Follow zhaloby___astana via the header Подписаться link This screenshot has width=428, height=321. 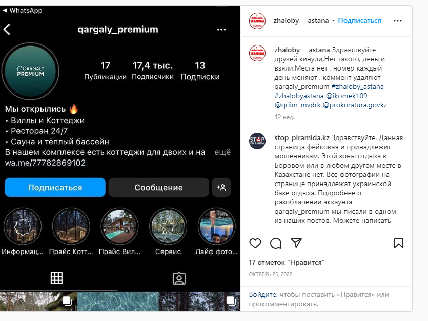(359, 20)
